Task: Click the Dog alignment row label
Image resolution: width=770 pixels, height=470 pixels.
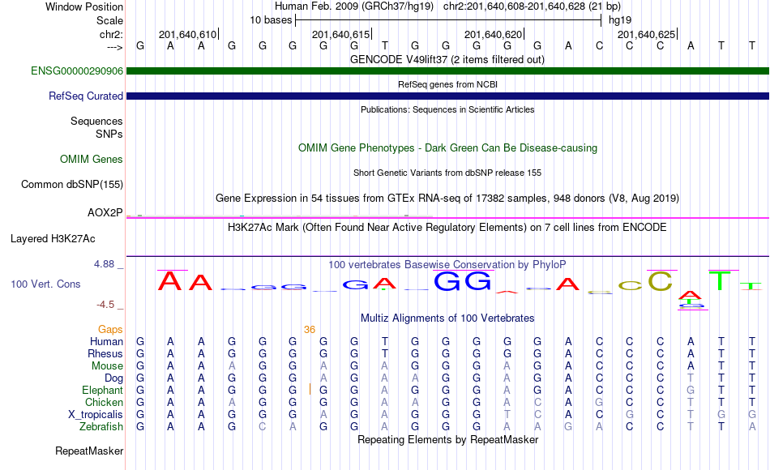Action: (x=113, y=378)
